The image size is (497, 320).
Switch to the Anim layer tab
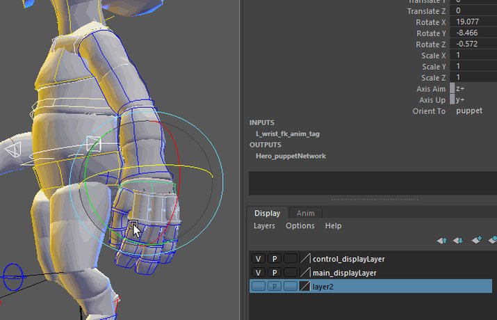(x=306, y=213)
